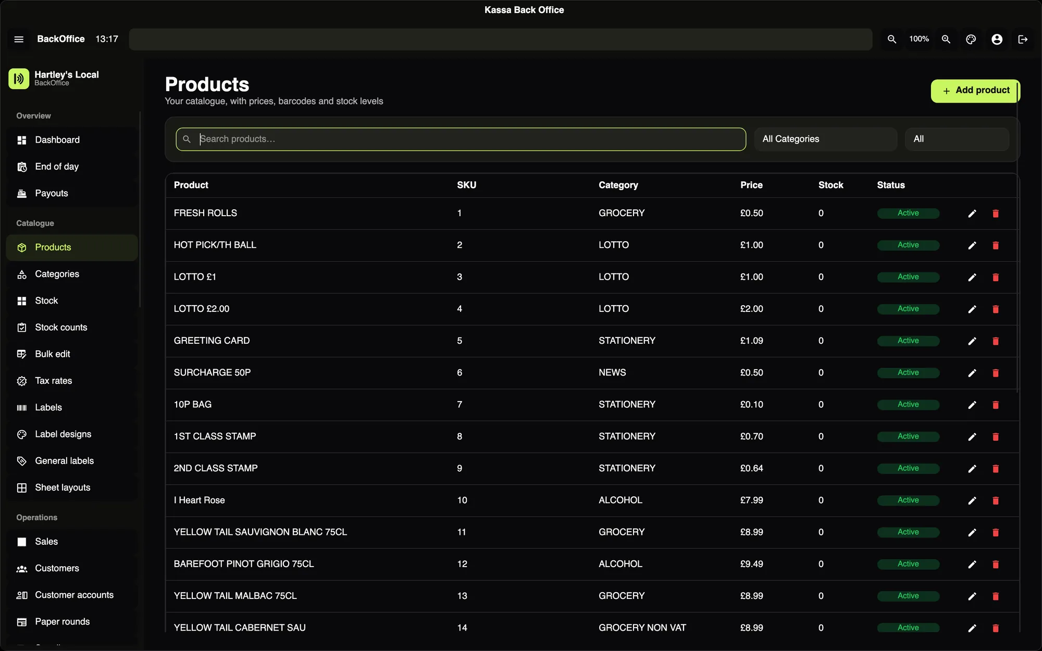Edit the 10P BAG product
Image resolution: width=1042 pixels, height=651 pixels.
(x=972, y=405)
